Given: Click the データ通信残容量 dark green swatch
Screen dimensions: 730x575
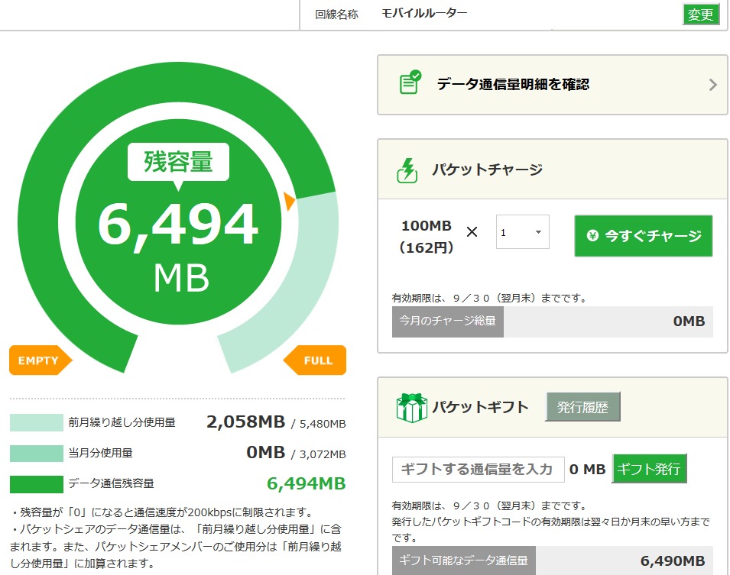Looking at the screenshot, I should coord(36,483).
